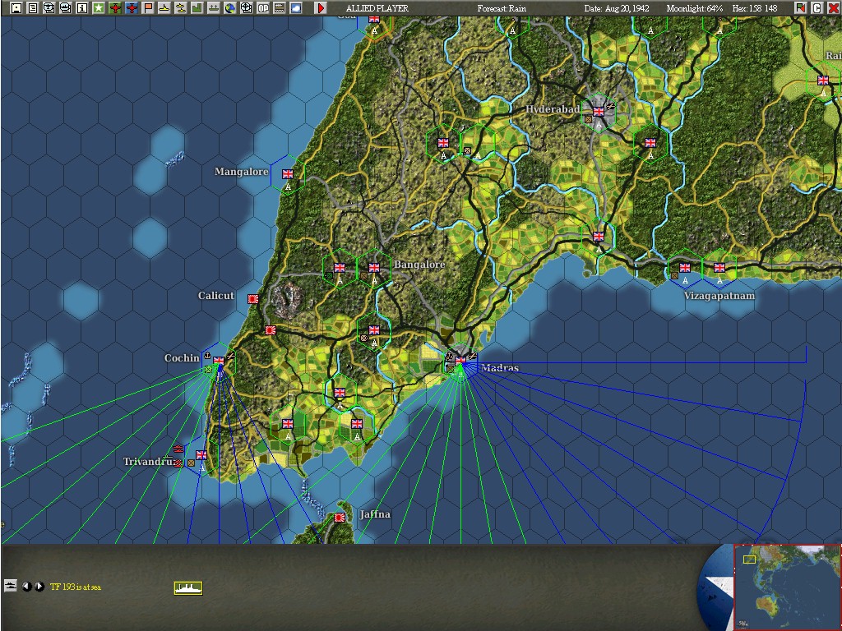The width and height of the screenshot is (842, 631).
Task: Open the document list icon in toolbar
Action: coord(33,8)
